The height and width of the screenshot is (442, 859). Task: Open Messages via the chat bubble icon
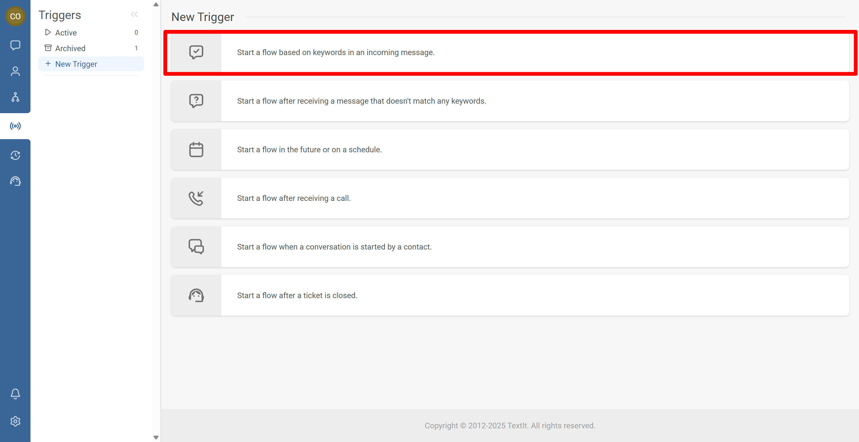click(x=15, y=45)
